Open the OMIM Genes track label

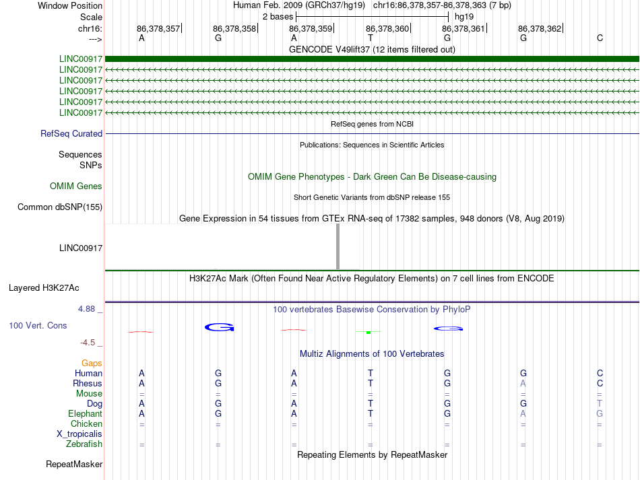tap(76, 186)
